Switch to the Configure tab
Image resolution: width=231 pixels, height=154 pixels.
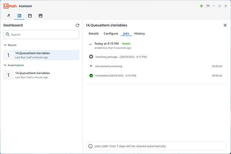click(x=111, y=34)
